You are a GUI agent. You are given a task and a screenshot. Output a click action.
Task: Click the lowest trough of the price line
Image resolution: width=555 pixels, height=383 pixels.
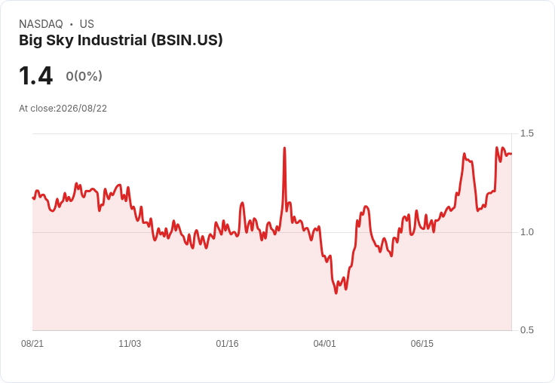click(x=336, y=293)
